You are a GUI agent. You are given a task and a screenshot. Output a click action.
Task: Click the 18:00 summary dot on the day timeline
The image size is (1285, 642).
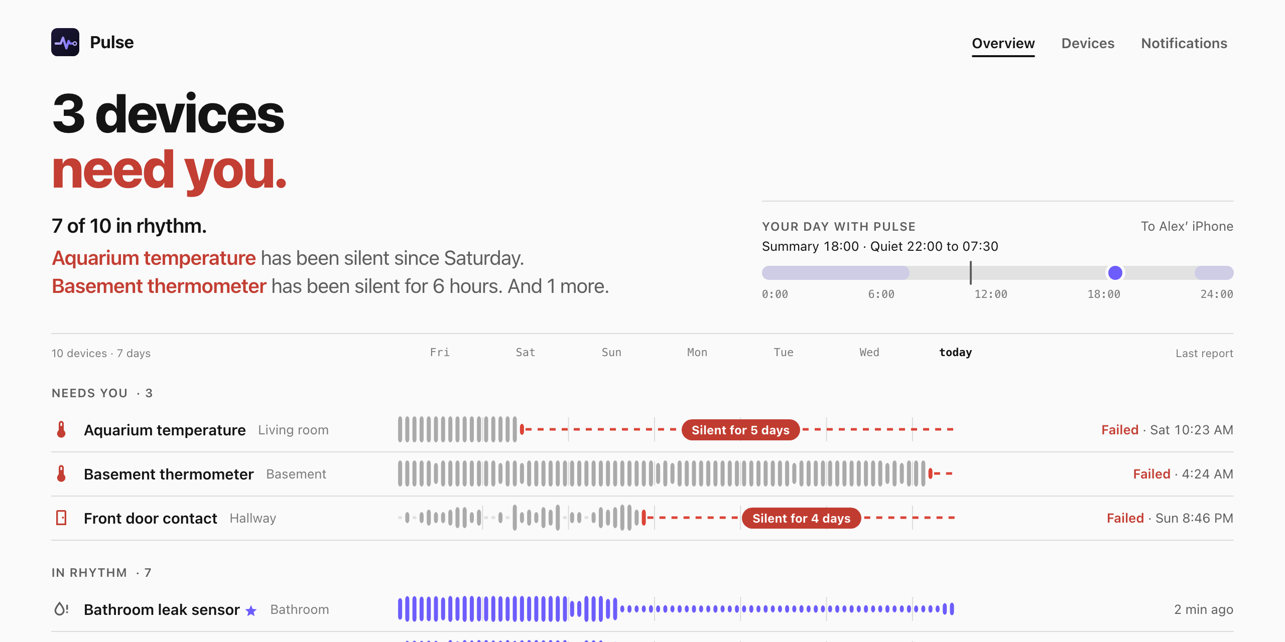coord(1115,273)
